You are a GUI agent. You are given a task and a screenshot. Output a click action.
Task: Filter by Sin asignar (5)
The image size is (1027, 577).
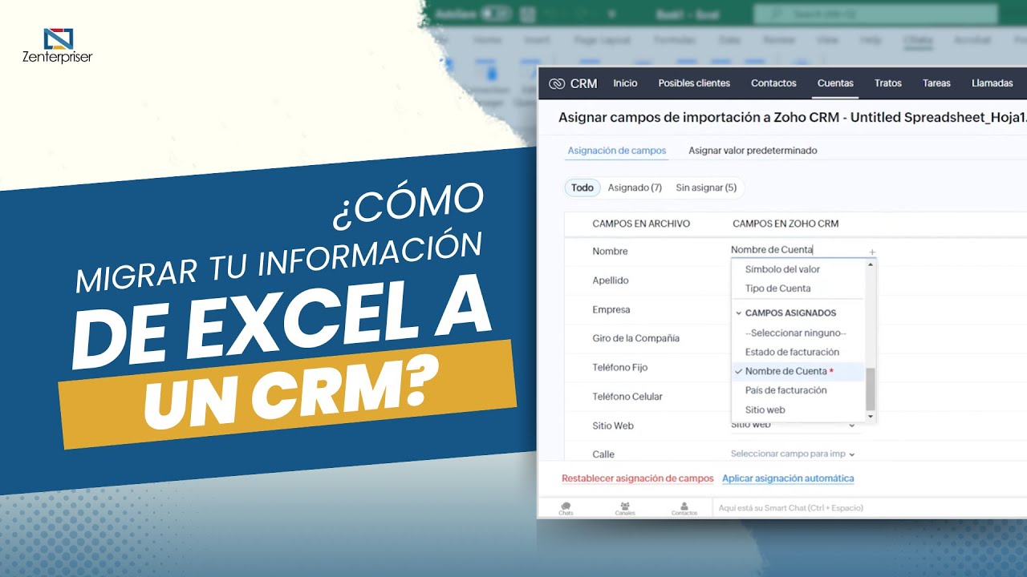click(706, 188)
